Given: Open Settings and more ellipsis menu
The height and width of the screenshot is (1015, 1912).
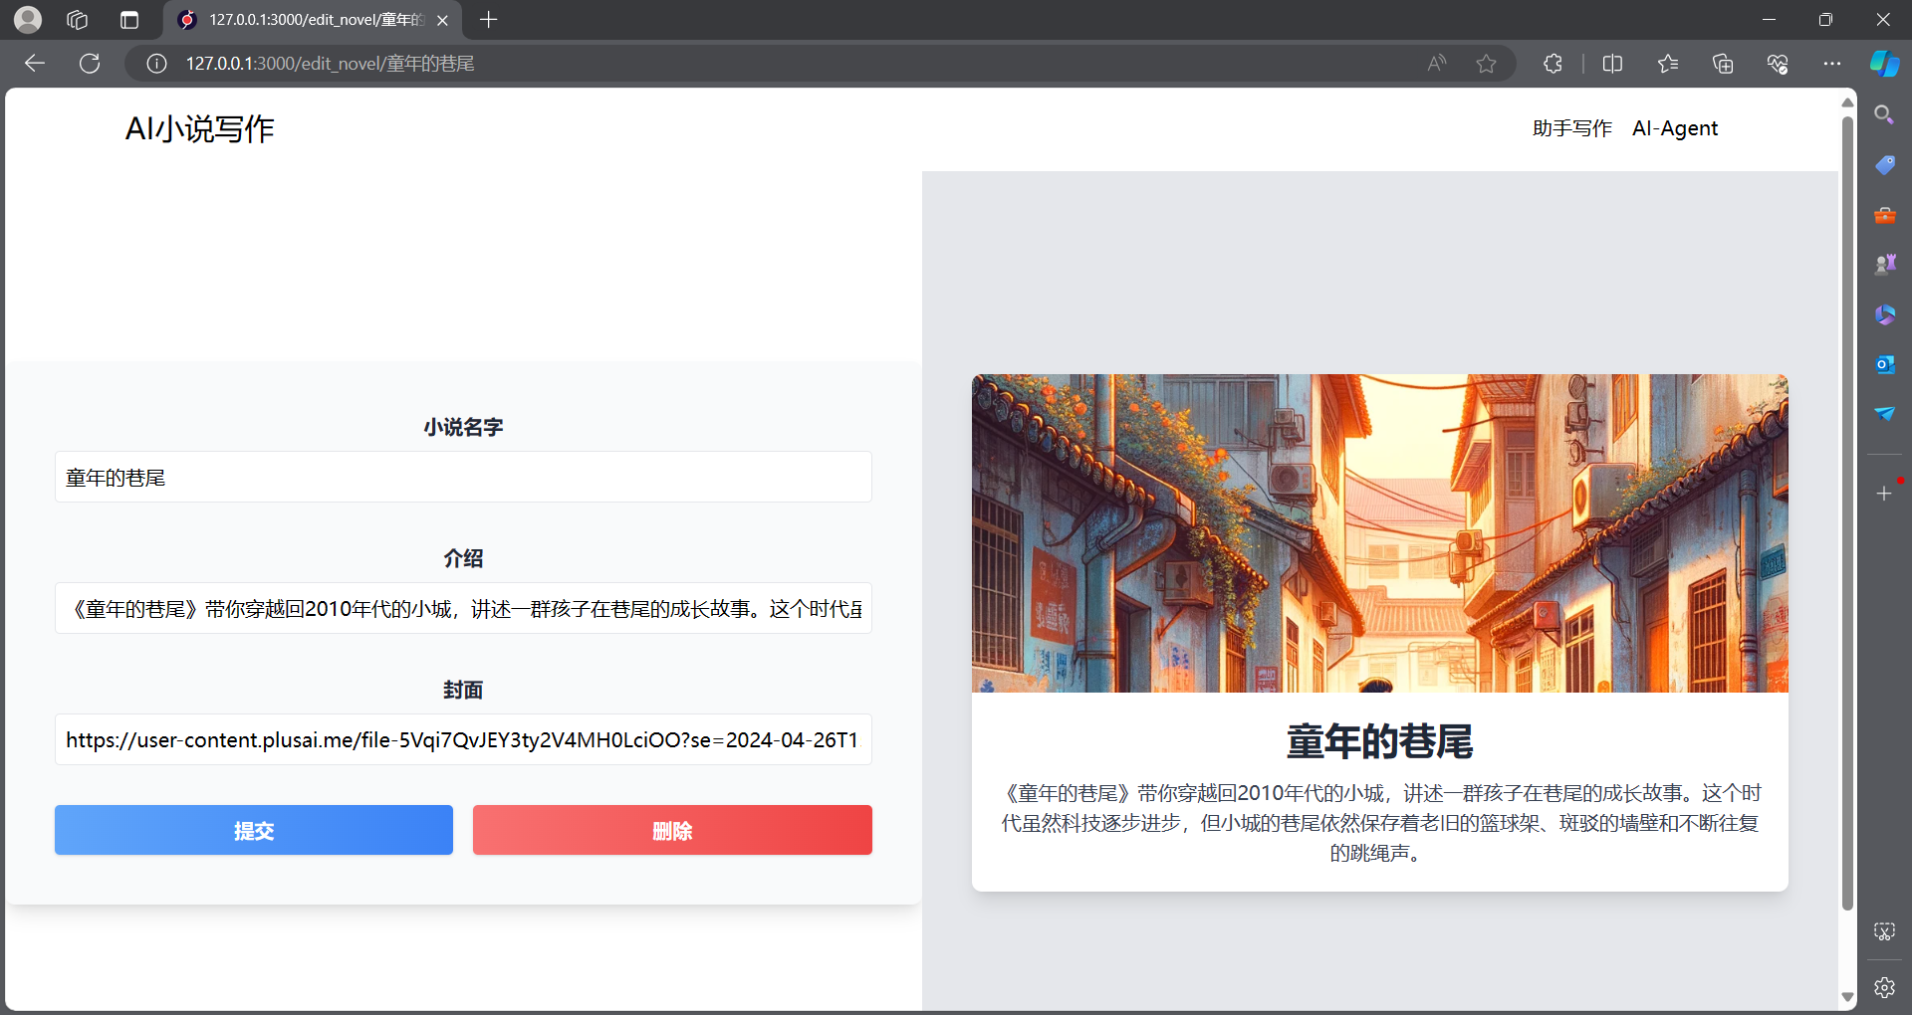Looking at the screenshot, I should coord(1832,64).
